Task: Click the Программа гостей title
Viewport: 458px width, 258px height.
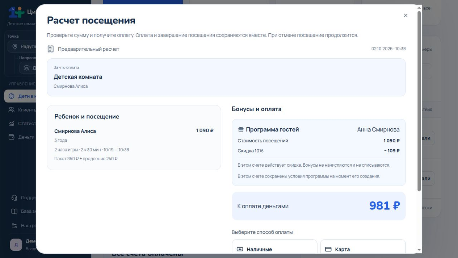Action: pos(272,129)
